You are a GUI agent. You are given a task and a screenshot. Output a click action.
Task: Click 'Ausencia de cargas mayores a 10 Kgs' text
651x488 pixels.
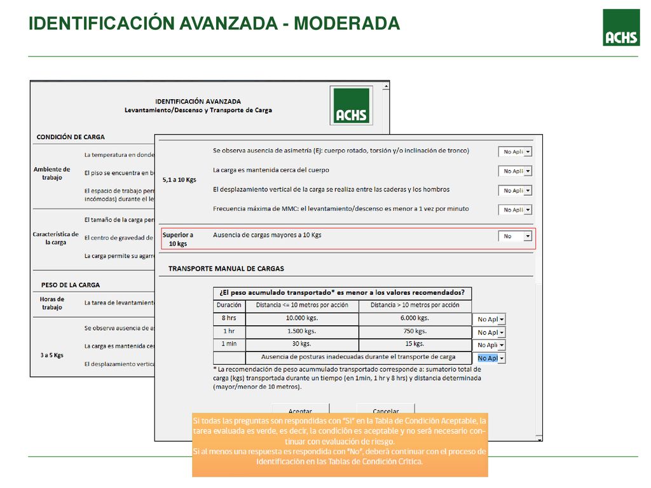(267, 235)
